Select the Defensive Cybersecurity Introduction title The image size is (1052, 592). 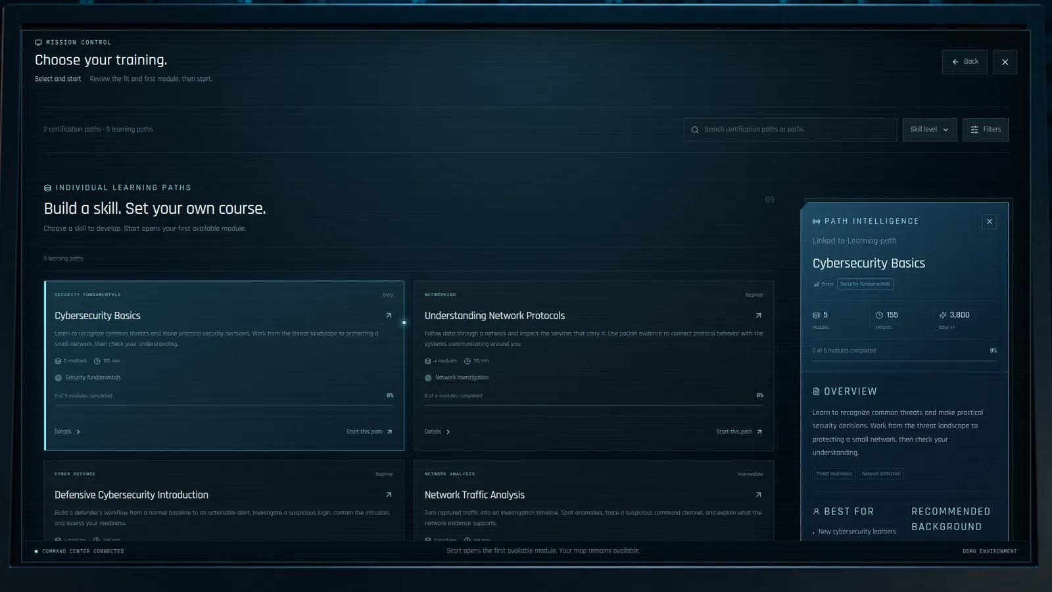[131, 495]
